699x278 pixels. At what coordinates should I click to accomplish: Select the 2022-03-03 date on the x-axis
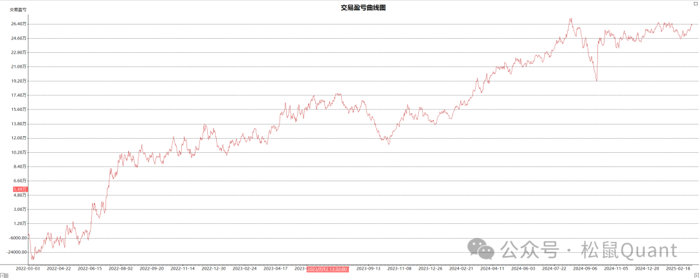(28, 268)
